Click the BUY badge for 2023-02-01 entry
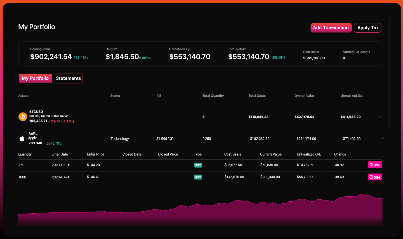 coord(198,165)
